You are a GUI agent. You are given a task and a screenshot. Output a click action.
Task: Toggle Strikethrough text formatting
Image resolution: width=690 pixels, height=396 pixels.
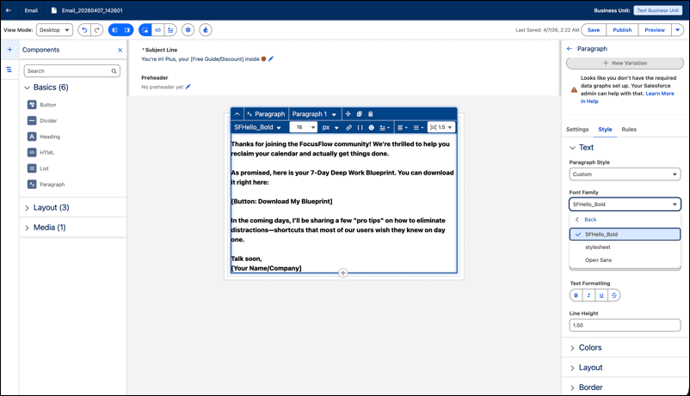click(x=614, y=295)
